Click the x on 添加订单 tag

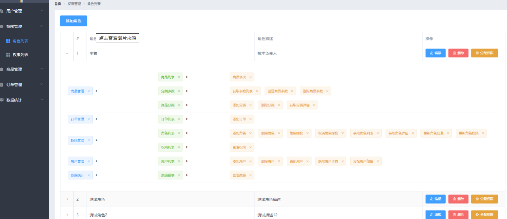click(250, 119)
